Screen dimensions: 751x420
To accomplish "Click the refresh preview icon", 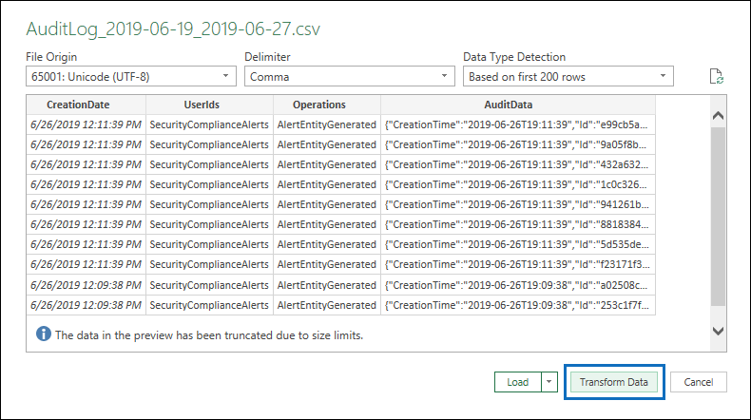I will (x=718, y=77).
